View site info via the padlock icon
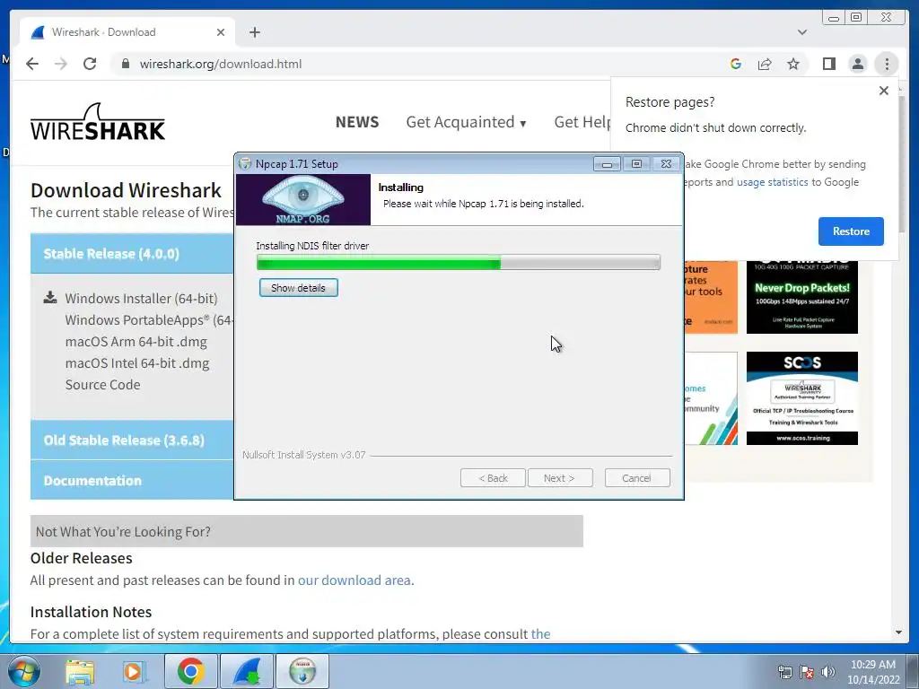Image resolution: width=919 pixels, height=689 pixels. tap(125, 64)
